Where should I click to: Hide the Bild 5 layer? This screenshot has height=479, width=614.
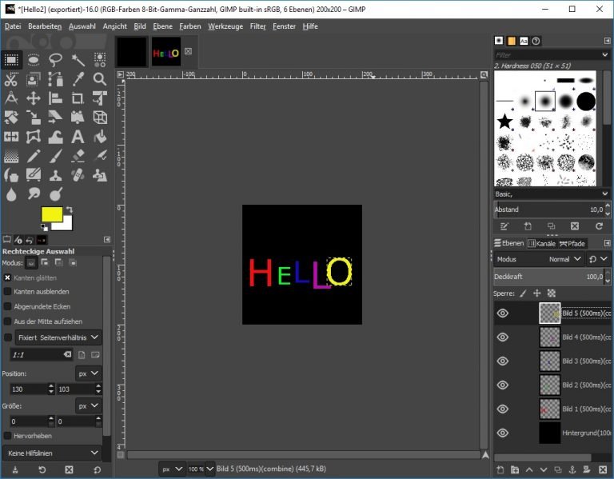pyautogui.click(x=502, y=313)
